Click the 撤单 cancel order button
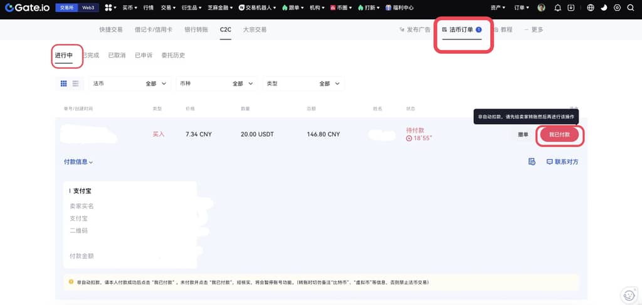 [523, 135]
